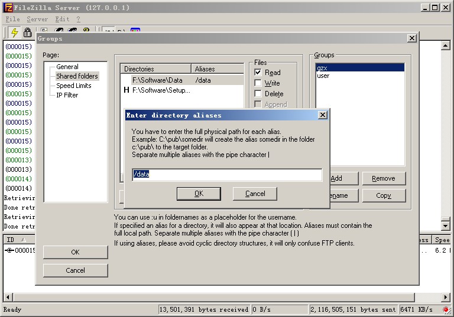Select the gzx group in Groups list
454x317 pixels.
pos(360,68)
